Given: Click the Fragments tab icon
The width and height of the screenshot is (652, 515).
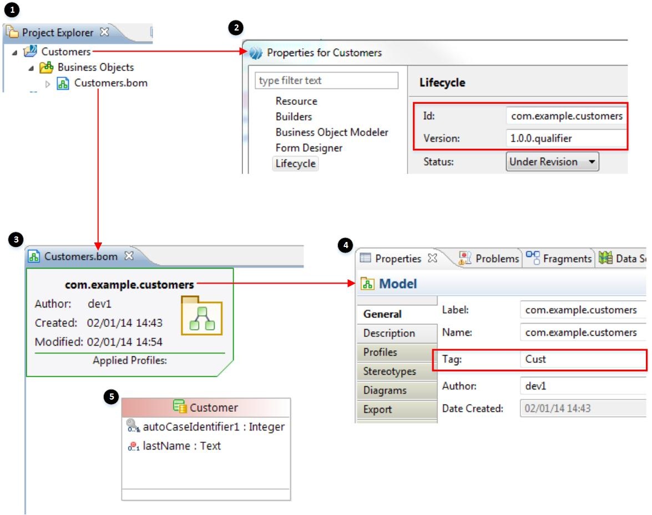Looking at the screenshot, I should click(533, 257).
